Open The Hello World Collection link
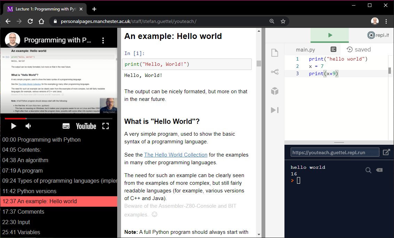 pyautogui.click(x=176, y=155)
